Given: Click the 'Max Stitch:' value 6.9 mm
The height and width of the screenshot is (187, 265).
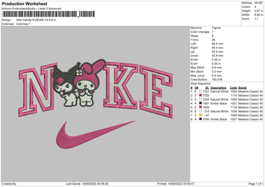Looking at the screenshot, I should coord(217,67).
